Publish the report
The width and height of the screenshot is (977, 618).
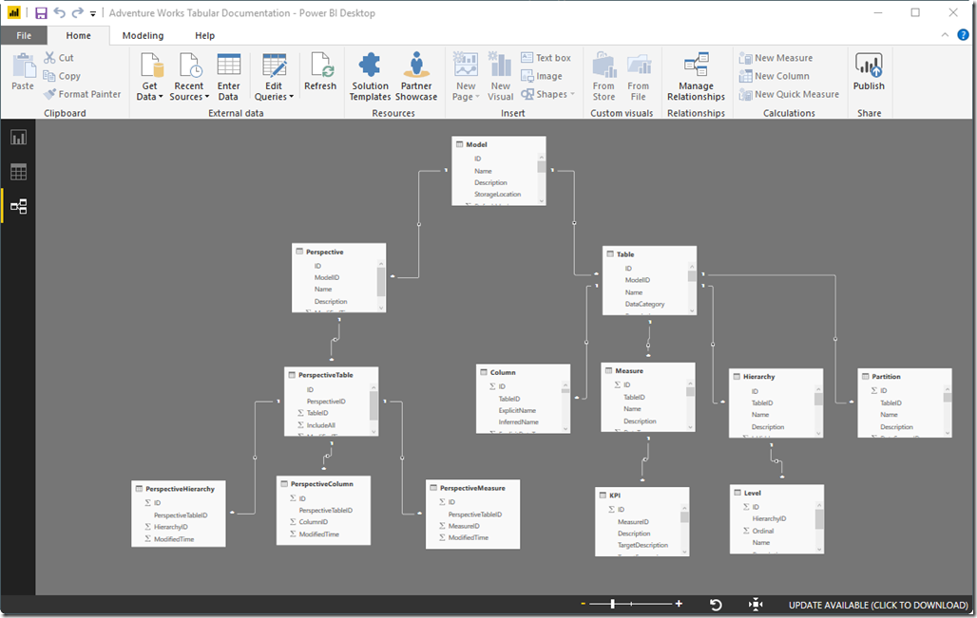coord(869,71)
